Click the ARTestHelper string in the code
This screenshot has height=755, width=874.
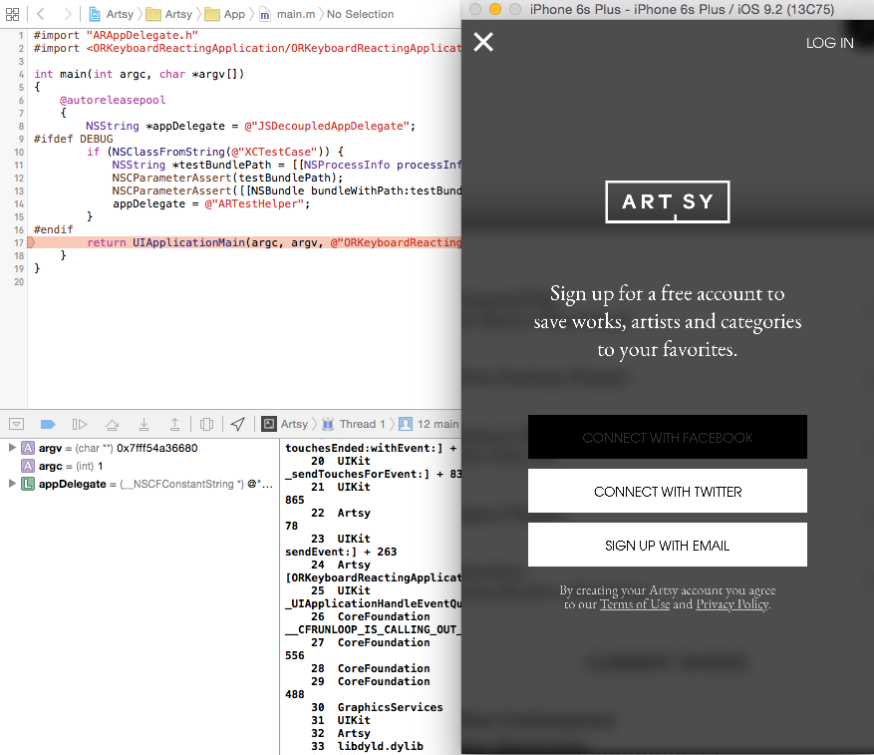255,203
